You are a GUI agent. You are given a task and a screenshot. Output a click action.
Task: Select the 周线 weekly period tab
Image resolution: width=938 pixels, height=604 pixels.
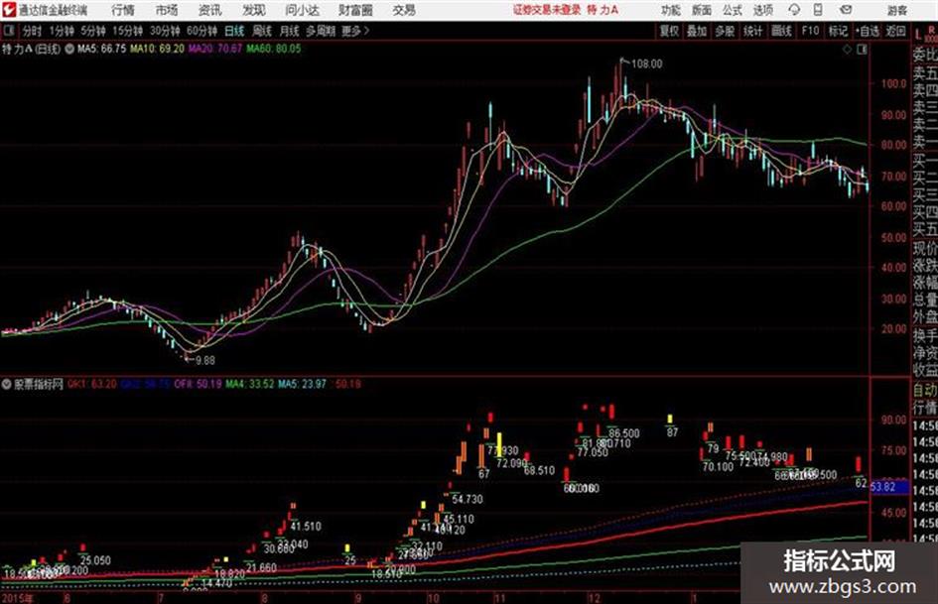(x=262, y=31)
